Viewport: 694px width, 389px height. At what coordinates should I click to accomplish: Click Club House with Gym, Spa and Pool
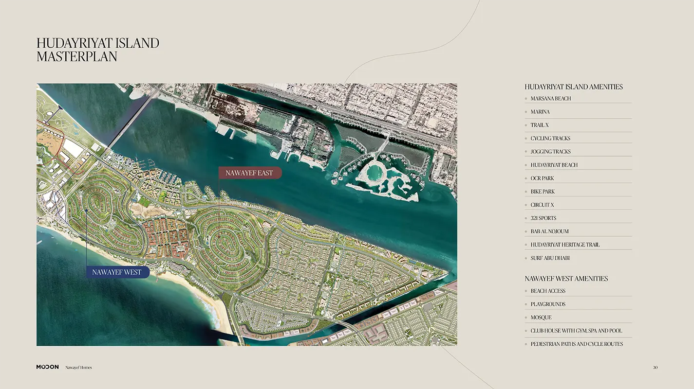click(576, 331)
